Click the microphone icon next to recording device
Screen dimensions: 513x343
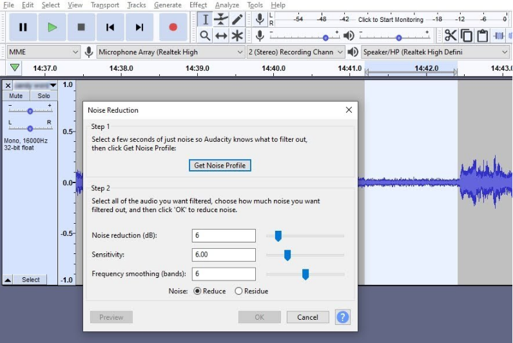(x=89, y=52)
